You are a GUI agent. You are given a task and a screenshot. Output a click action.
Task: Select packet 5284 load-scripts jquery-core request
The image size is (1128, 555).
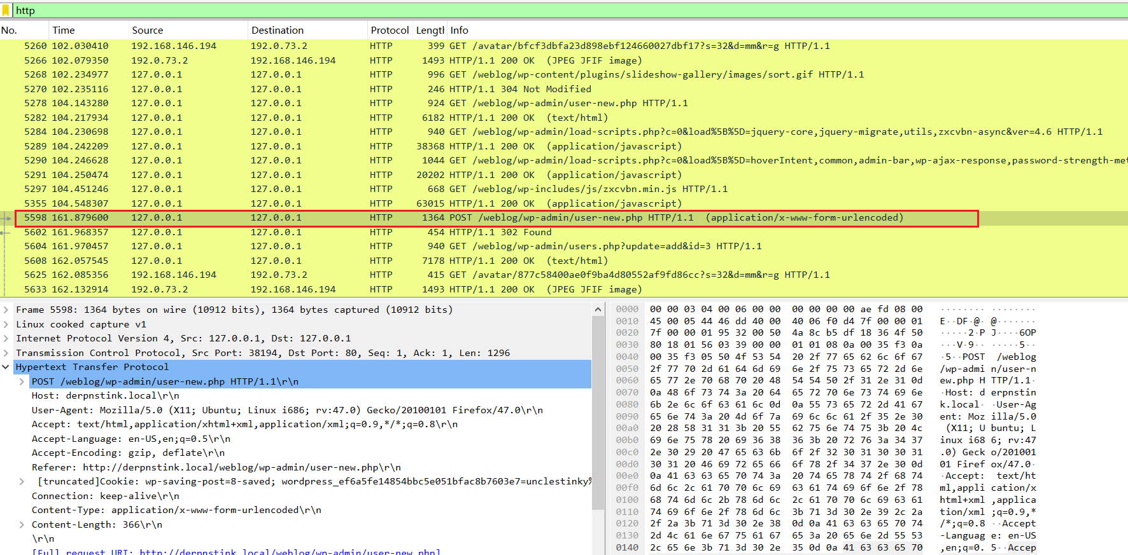coord(564,132)
